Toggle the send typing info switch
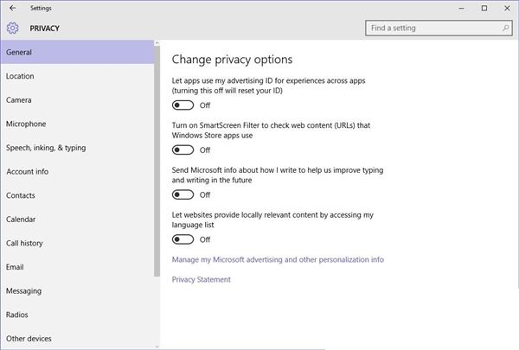The height and width of the screenshot is (350, 519). pyautogui.click(x=183, y=194)
